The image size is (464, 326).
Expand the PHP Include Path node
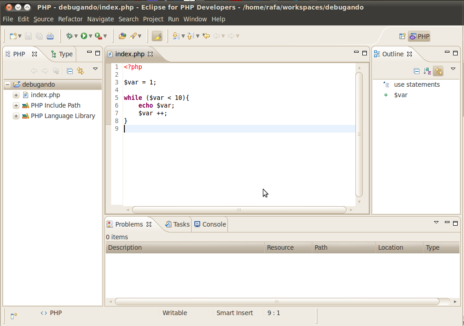coord(16,106)
